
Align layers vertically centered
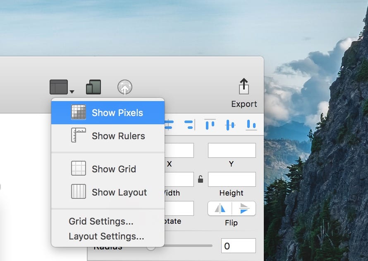tap(230, 125)
